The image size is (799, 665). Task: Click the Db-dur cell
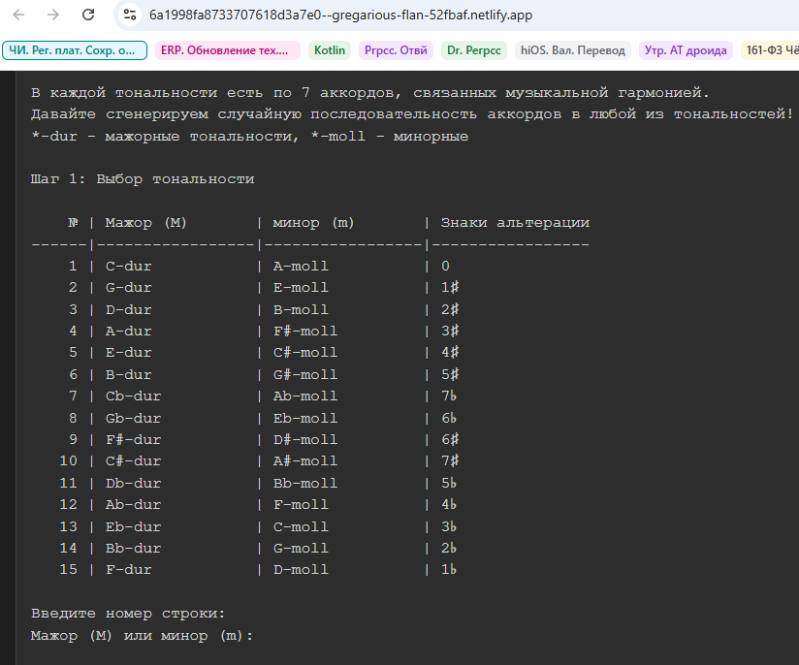(x=133, y=484)
